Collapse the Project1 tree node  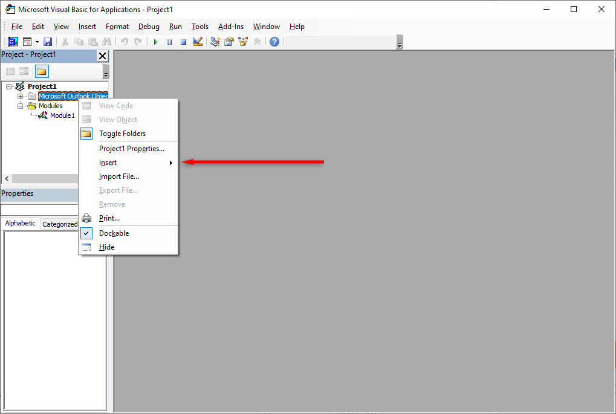tap(8, 86)
